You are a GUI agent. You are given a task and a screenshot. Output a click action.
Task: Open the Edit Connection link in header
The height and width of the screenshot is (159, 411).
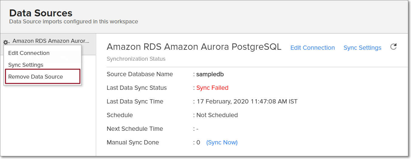point(313,48)
